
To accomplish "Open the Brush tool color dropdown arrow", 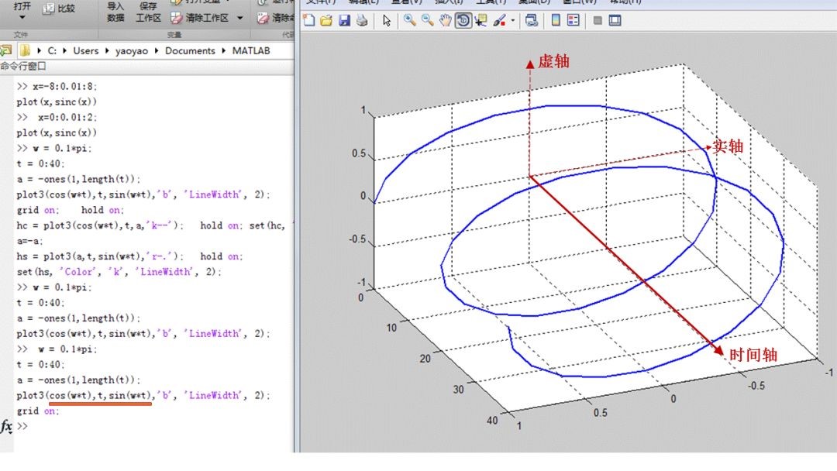I will (512, 22).
